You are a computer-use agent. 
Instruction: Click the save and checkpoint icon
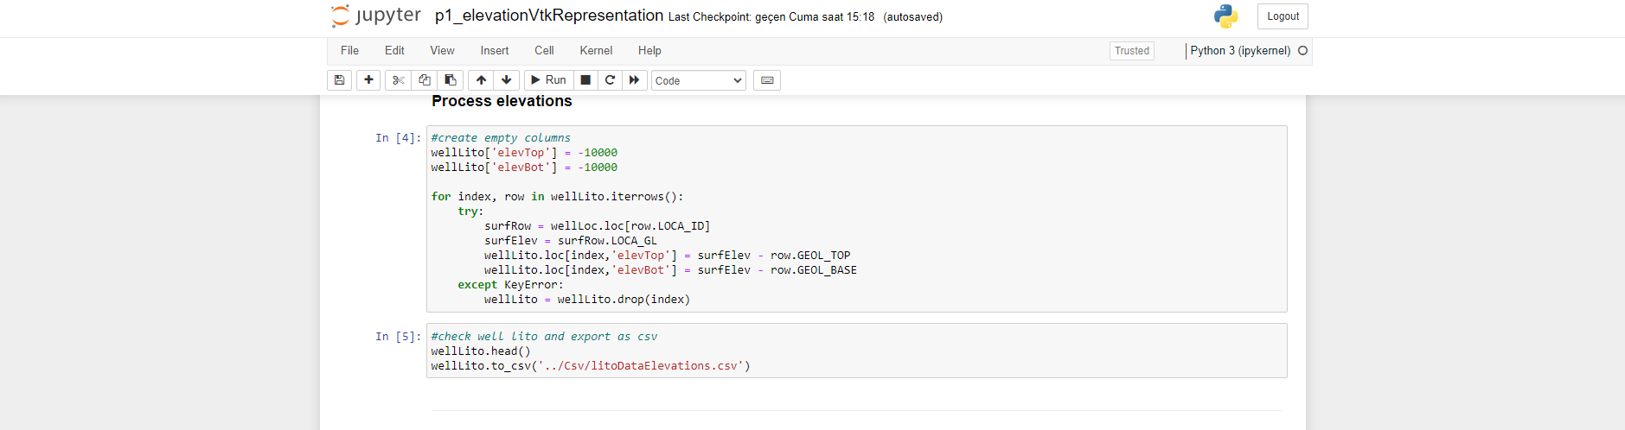coord(339,80)
